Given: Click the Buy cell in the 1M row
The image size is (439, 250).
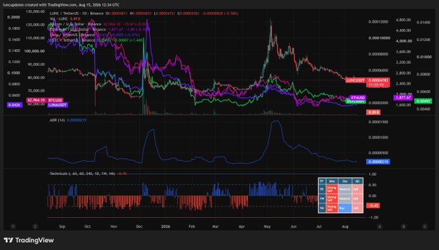Looking at the screenshot, I should click(345, 208).
